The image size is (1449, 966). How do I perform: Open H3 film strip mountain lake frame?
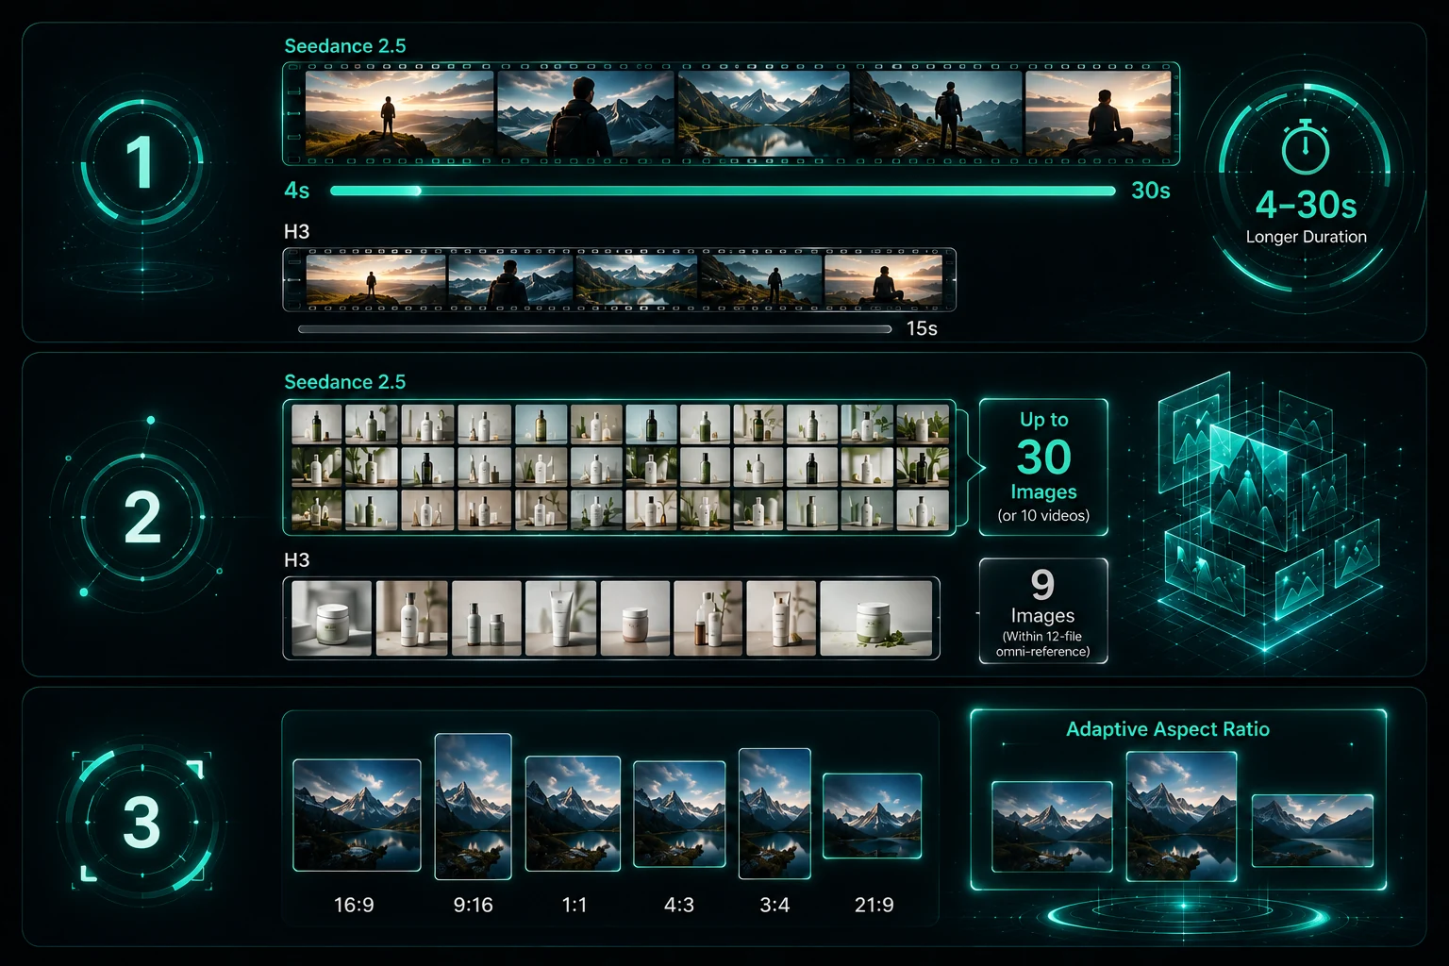(x=637, y=279)
